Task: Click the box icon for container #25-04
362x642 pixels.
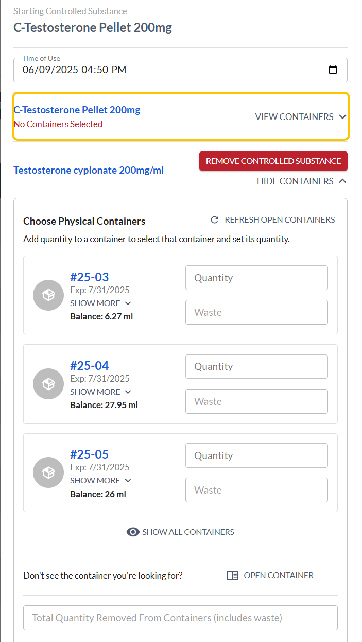Action: point(48,384)
